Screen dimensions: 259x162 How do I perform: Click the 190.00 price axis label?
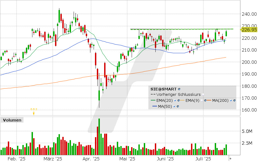coord(249,74)
